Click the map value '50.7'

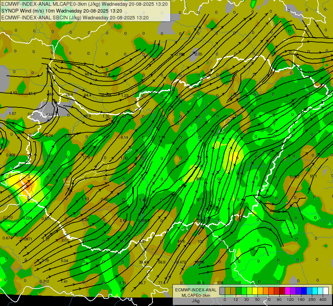(x=200, y=200)
